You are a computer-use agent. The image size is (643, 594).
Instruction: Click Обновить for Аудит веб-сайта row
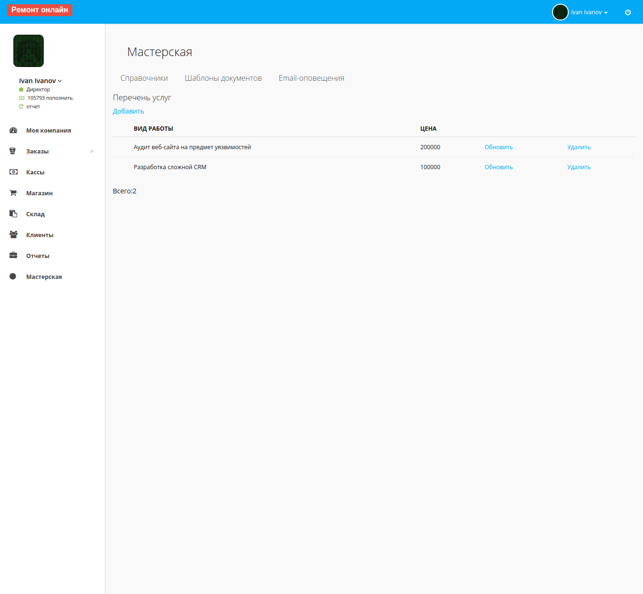pos(499,147)
